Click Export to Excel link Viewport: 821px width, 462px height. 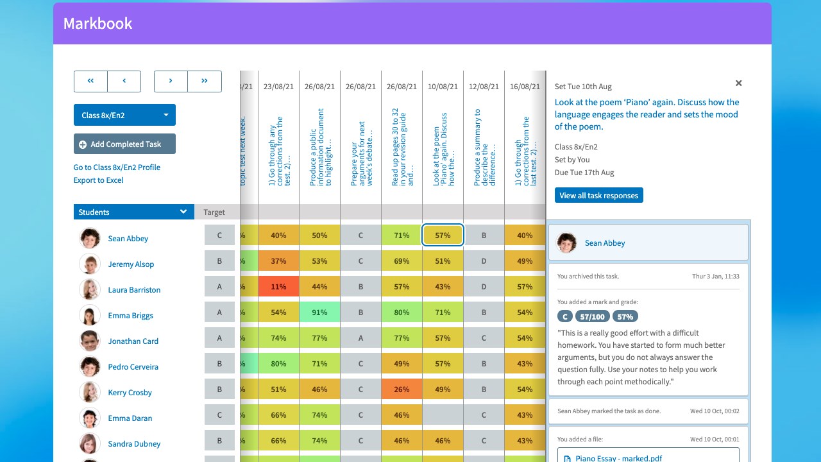click(x=98, y=180)
